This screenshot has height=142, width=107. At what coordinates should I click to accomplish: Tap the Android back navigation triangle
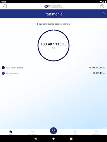(36, 139)
